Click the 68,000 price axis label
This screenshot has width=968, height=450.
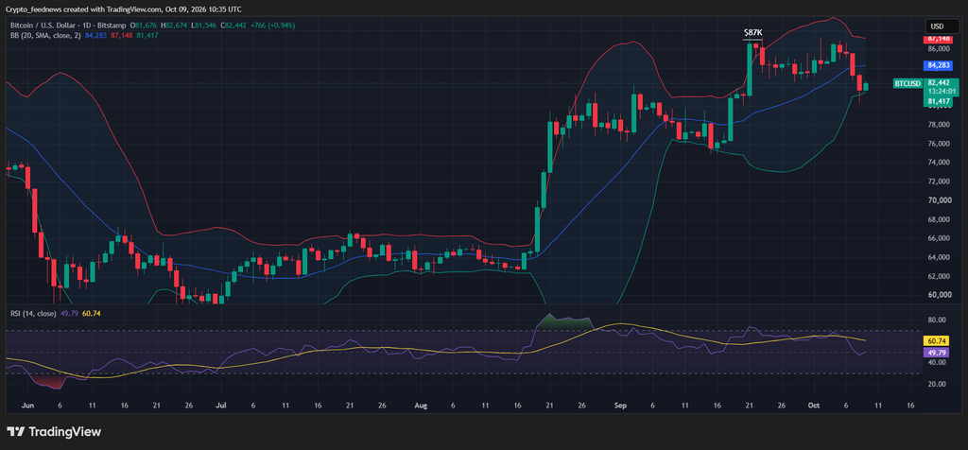click(x=939, y=219)
